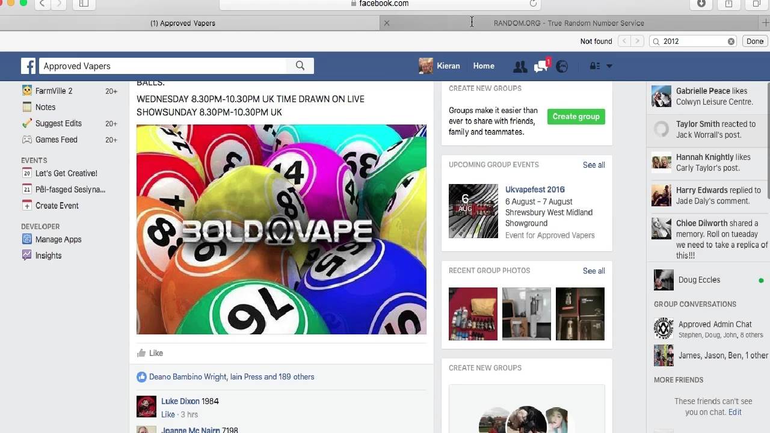Click the Games Feed controller icon
770x433 pixels.
pos(27,140)
